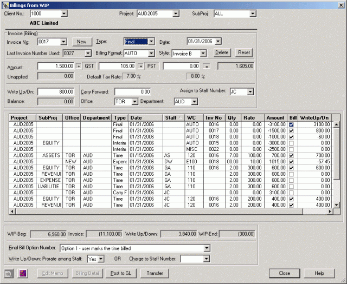Click the New invoice button
Screen dimensions: 347x284
(x=81, y=42)
